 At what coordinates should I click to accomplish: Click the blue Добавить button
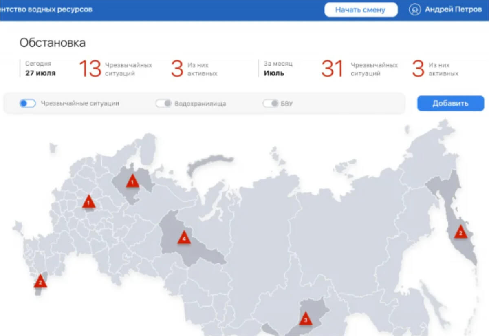coord(450,103)
